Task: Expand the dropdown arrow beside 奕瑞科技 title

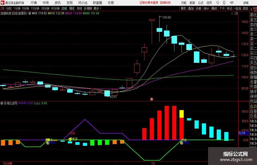Action: click(30, 13)
